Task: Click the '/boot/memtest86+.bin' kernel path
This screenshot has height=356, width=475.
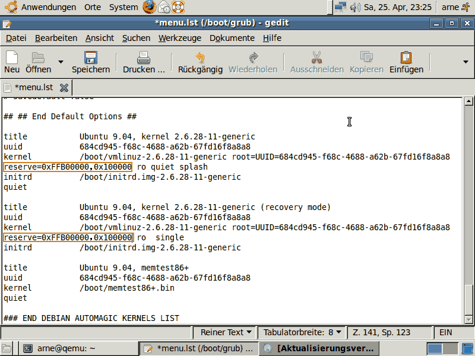Action: pos(127,288)
